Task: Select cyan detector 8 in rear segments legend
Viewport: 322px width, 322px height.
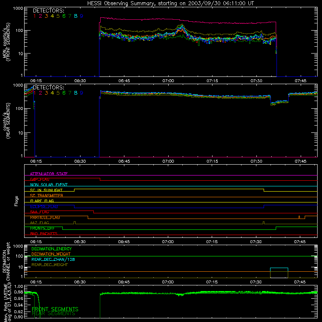Action: click(76, 93)
